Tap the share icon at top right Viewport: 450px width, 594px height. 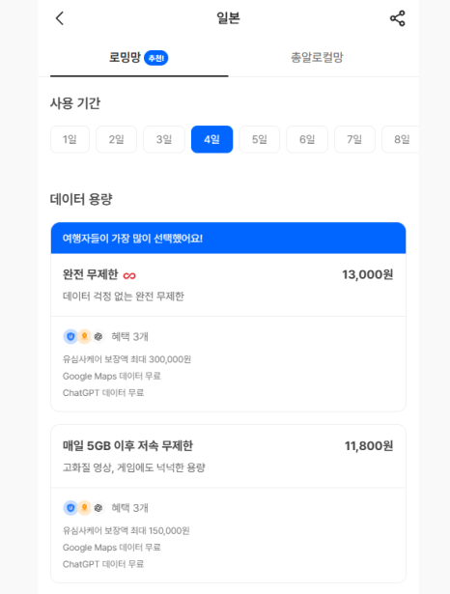397,18
